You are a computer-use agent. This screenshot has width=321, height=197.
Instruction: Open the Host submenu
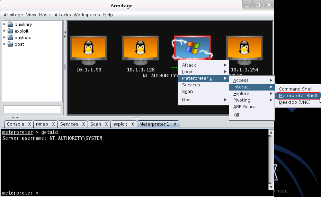click(204, 100)
